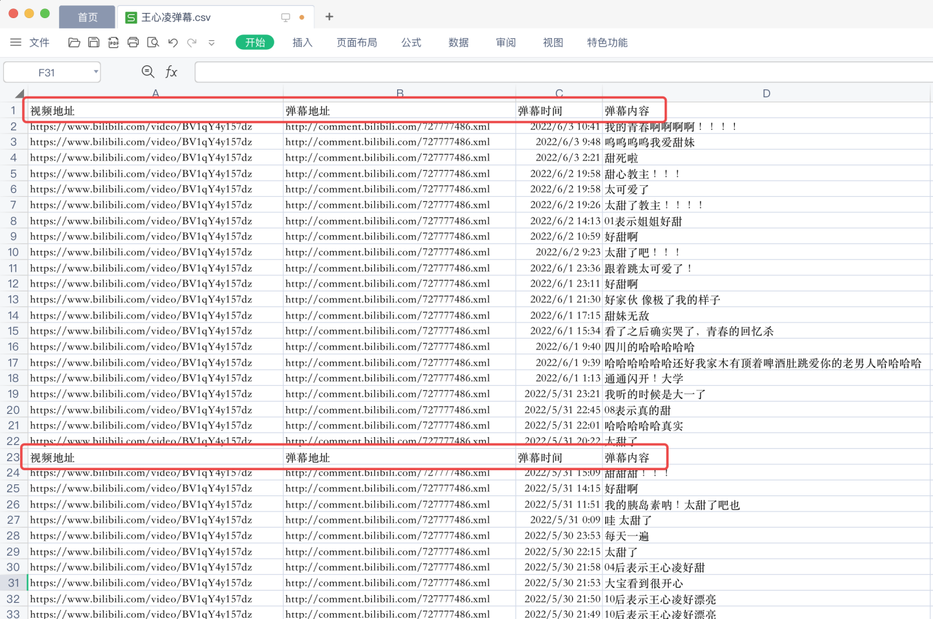Click cell C1 containing 弹幕时间

coord(559,111)
